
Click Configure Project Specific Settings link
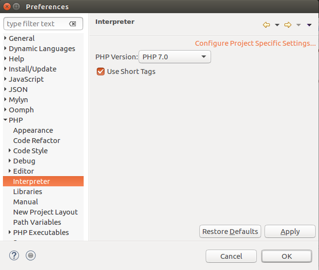tap(255, 43)
